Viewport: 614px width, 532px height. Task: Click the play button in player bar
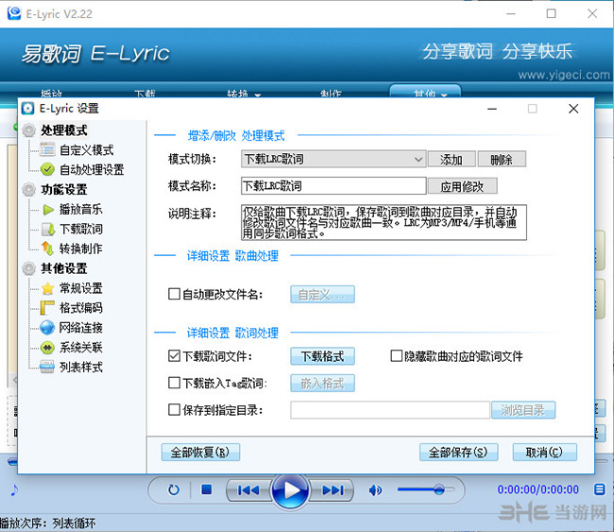point(290,490)
